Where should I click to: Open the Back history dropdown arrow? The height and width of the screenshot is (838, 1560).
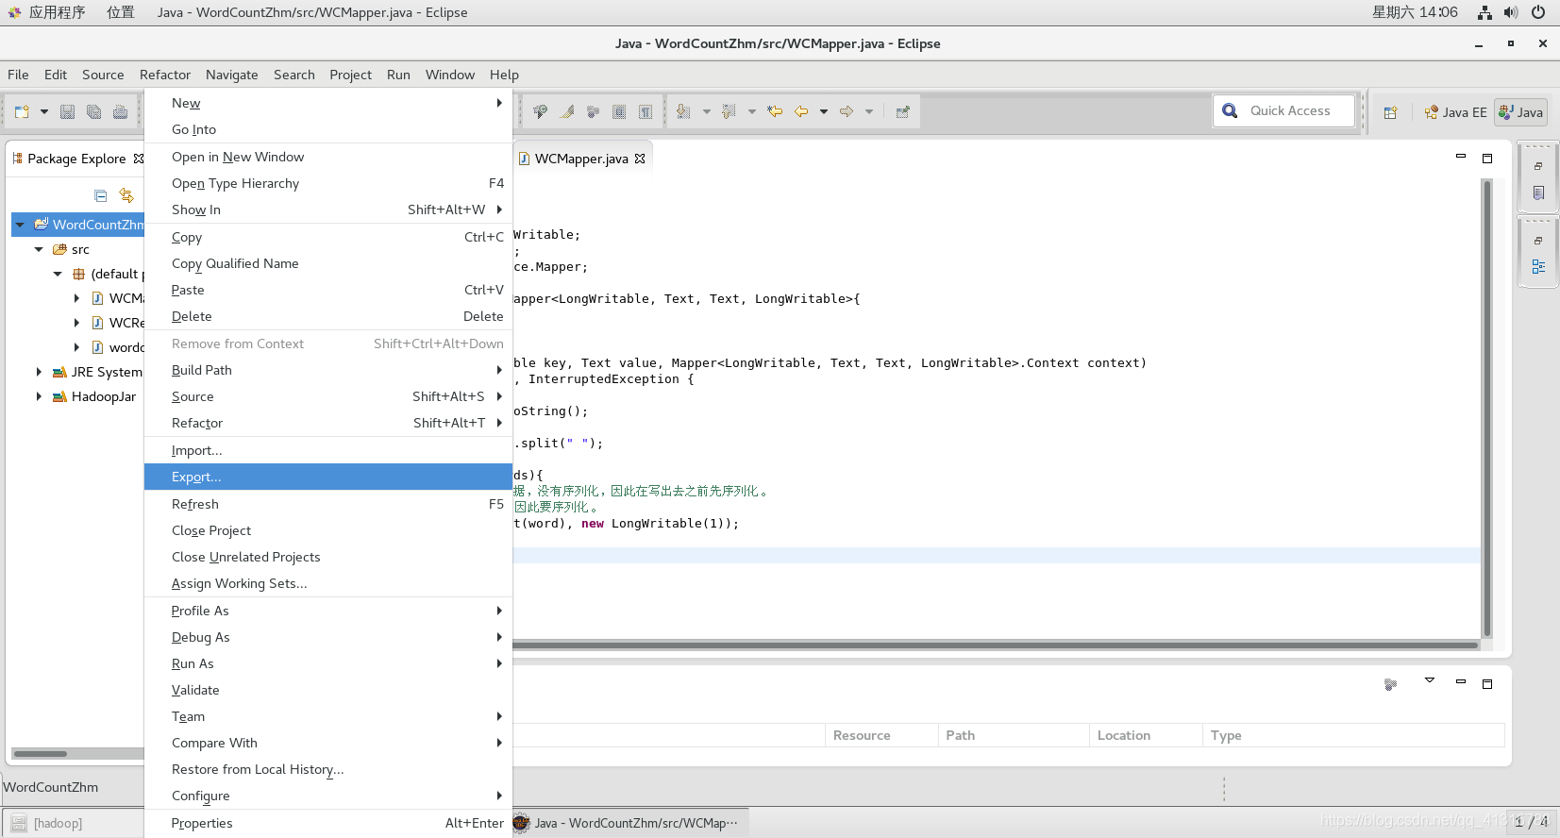(x=824, y=111)
